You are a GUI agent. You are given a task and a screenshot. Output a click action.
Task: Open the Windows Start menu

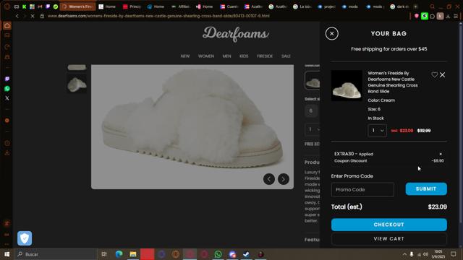coord(7,254)
